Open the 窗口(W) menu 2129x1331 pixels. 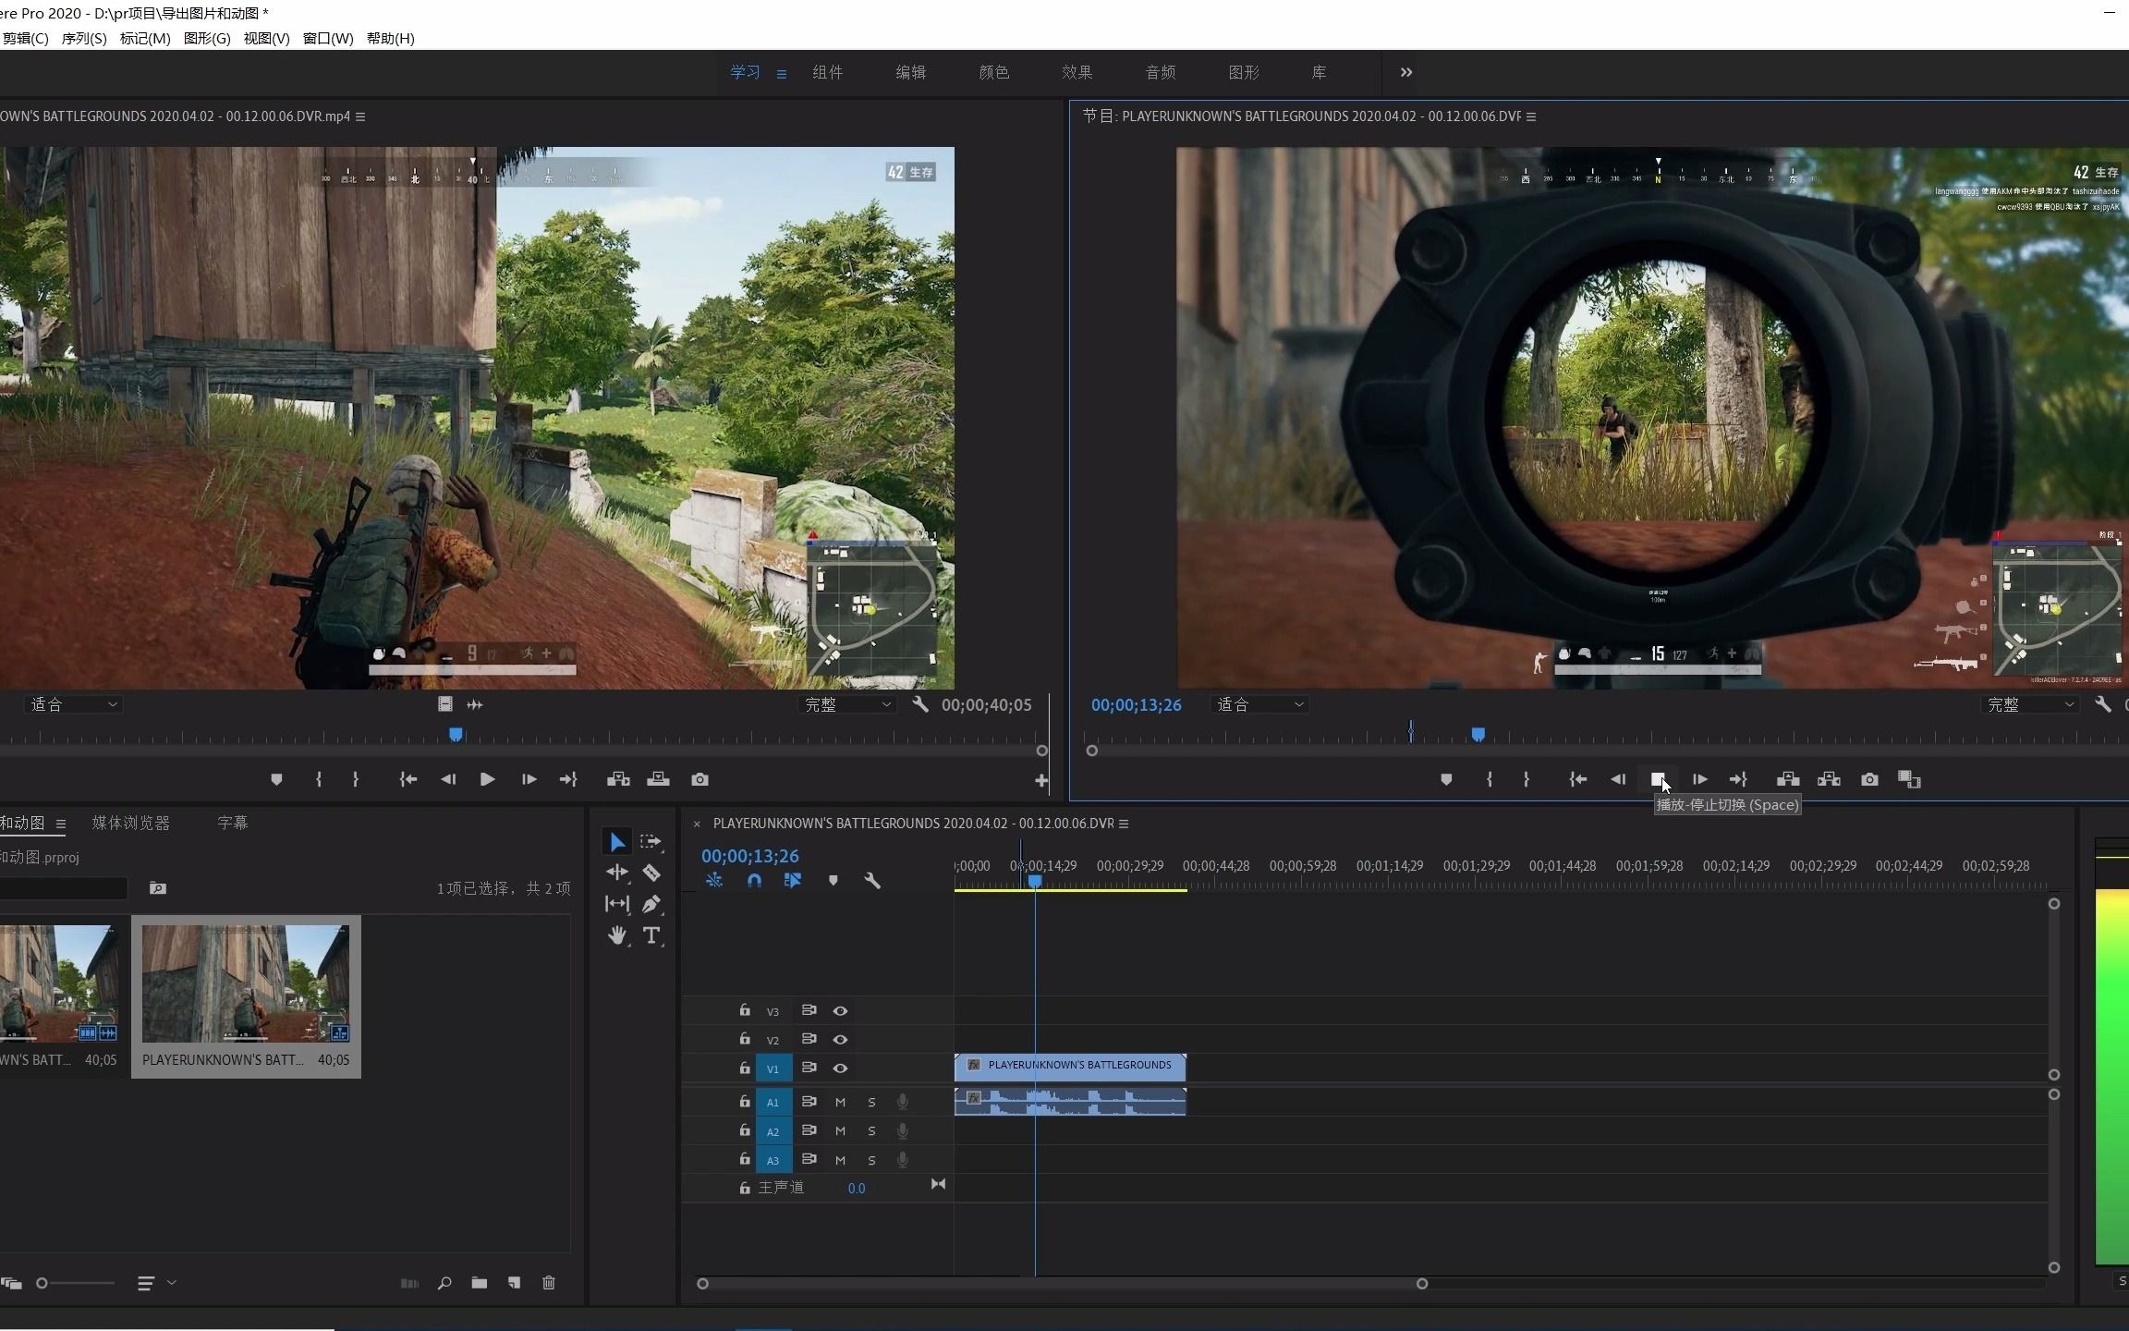point(328,38)
